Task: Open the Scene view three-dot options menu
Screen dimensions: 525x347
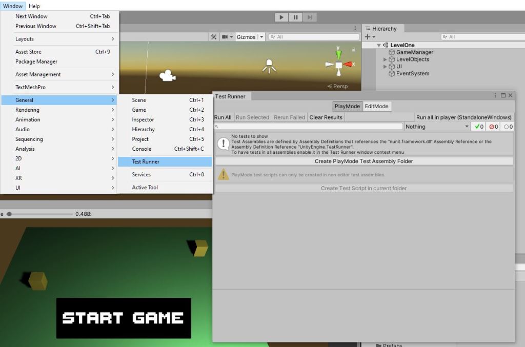Action: click(355, 28)
